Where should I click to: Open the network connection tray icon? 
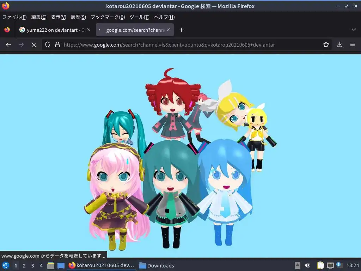coord(330,265)
